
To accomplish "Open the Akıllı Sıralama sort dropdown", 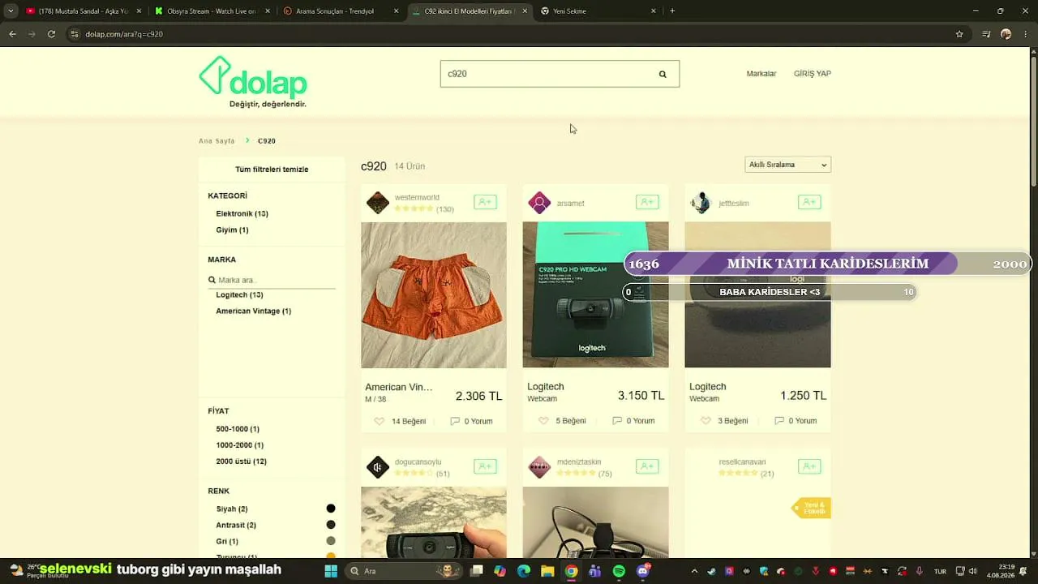I will pyautogui.click(x=788, y=165).
